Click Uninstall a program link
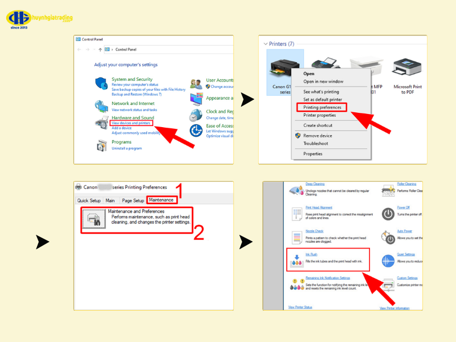Screen dimensions: 456x342 point(127,148)
